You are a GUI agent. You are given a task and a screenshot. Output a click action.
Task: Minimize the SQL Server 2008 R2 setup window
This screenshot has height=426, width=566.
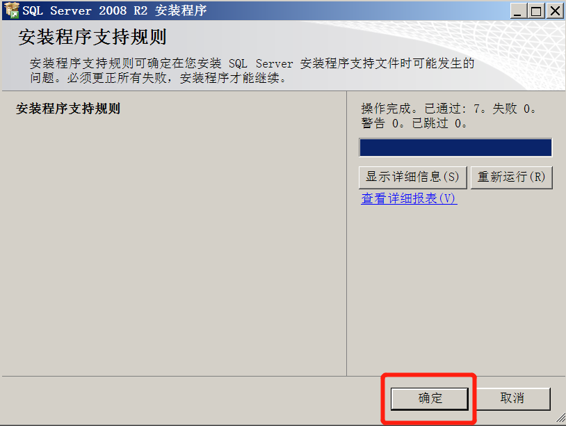(518, 10)
